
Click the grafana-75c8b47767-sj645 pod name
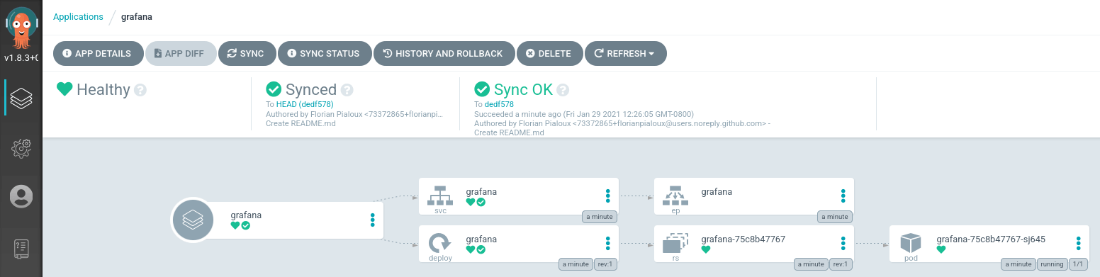[x=991, y=239]
